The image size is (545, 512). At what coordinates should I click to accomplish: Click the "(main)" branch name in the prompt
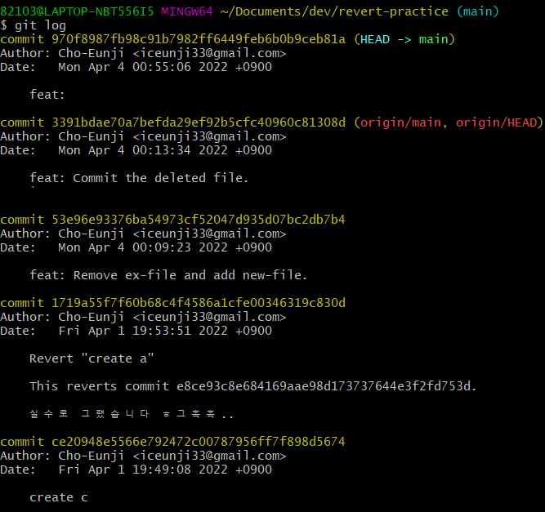(x=477, y=11)
